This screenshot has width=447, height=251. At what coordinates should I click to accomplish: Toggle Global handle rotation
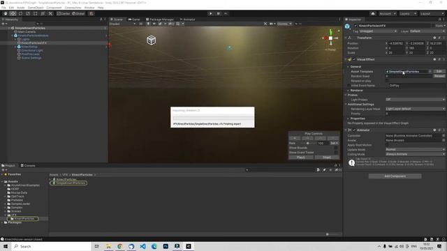pos(78,14)
